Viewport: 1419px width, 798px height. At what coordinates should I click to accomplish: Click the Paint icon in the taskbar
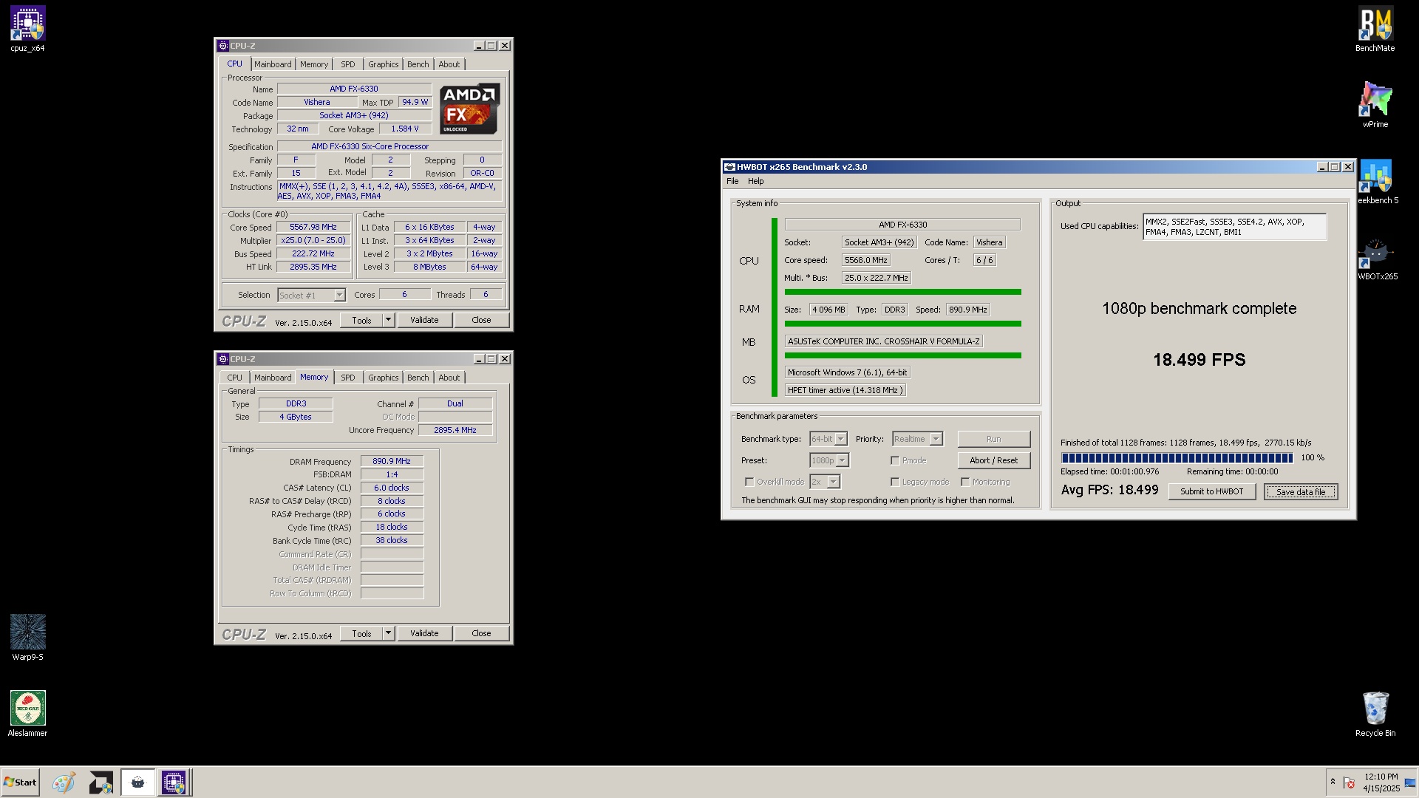tap(64, 782)
